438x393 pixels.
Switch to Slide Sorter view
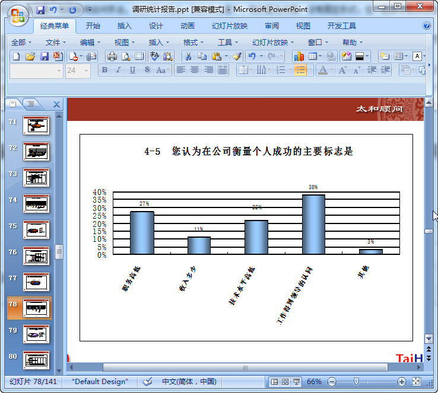click(x=285, y=382)
